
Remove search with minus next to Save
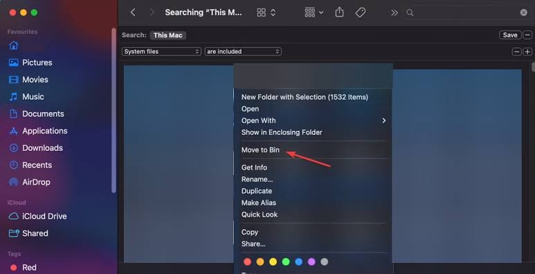pyautogui.click(x=527, y=35)
